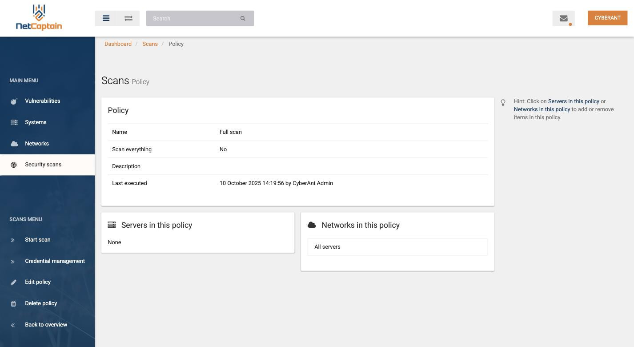The image size is (634, 347).
Task: Click the Edit policy pencil icon
Action: click(13, 282)
